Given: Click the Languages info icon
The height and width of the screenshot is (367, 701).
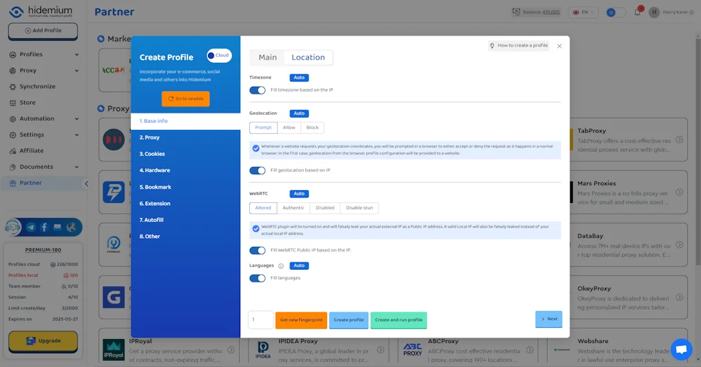Looking at the screenshot, I should click(281, 266).
